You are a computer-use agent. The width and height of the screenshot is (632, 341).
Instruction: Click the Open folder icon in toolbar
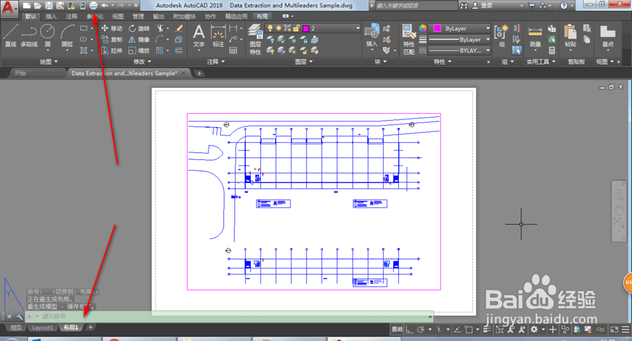click(x=37, y=5)
